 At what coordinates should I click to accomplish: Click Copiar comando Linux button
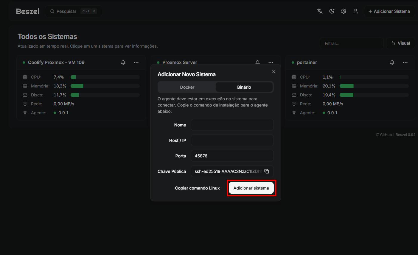point(197,188)
